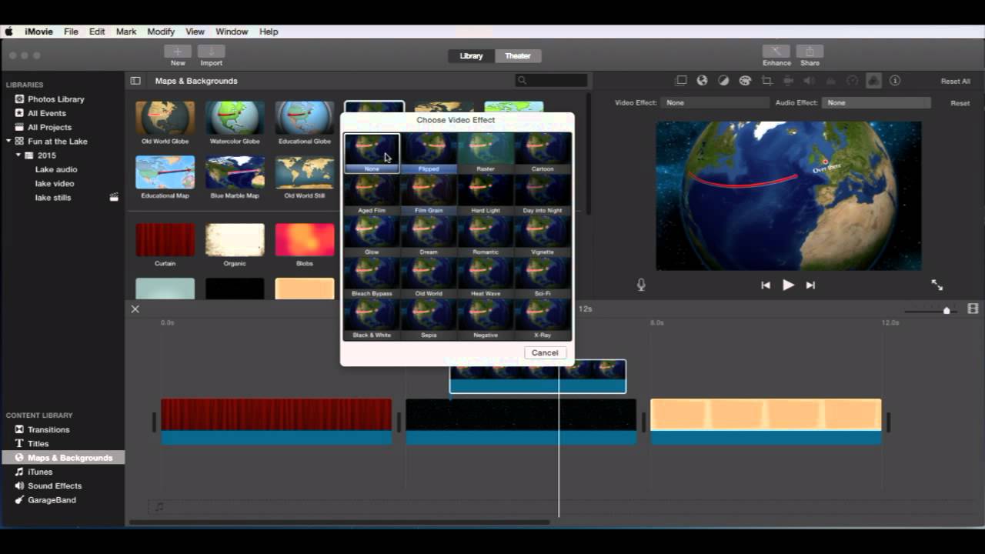
Task: Select the Watercolor Globe map thumbnail
Action: tap(235, 118)
